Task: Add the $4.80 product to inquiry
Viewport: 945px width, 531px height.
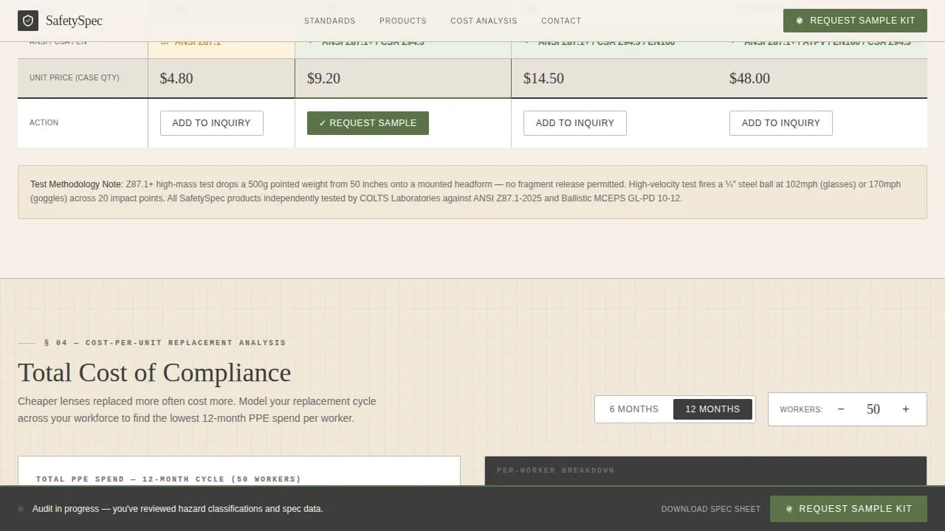Action: point(211,122)
